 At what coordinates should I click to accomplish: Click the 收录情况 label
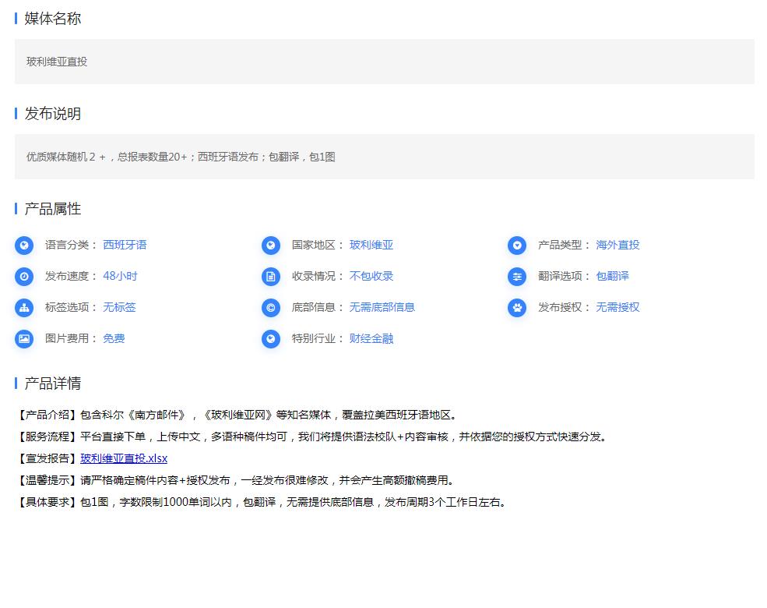coord(318,276)
